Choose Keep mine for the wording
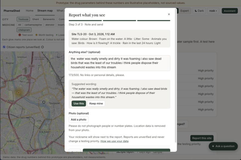The height and width of the screenshot is (160, 241). pos(96,103)
